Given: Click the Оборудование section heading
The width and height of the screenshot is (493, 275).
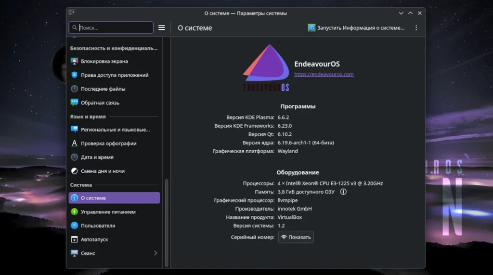Looking at the screenshot, I should point(298,172).
